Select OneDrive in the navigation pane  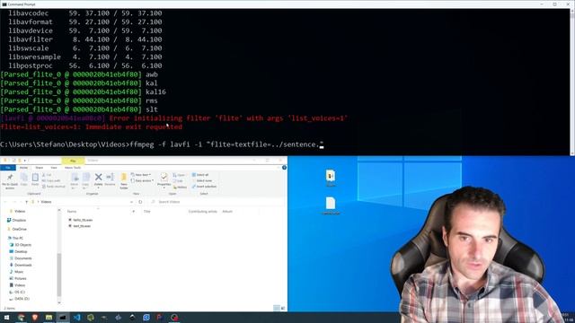17,230
